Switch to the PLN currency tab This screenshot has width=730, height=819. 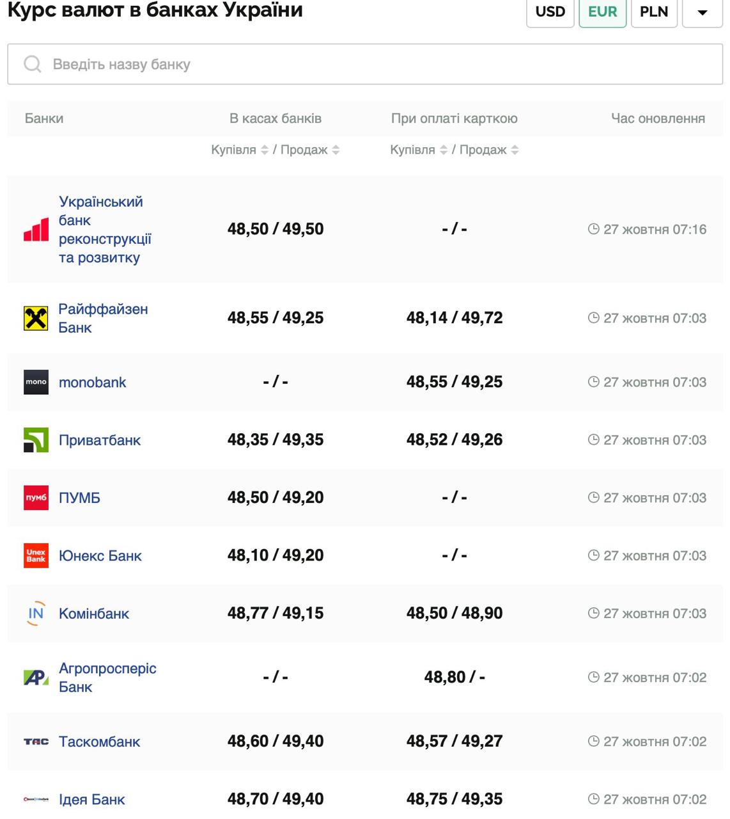(653, 12)
